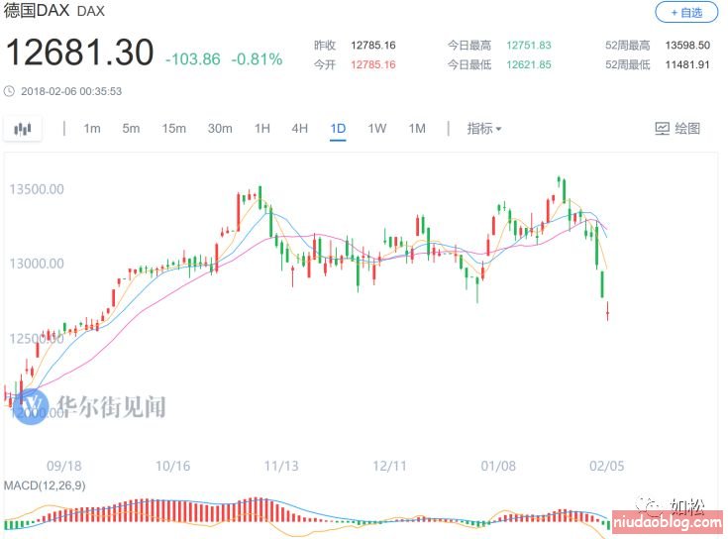The image size is (728, 539).
Task: Click the 13500.00 price axis label
Action: pos(37,189)
